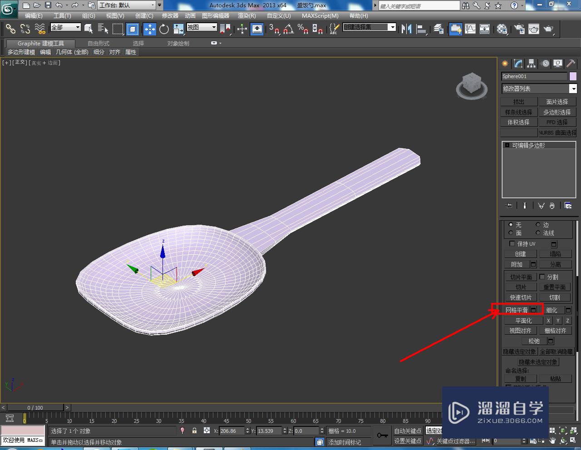Click the Bind to Space Warp icon

tap(40, 29)
